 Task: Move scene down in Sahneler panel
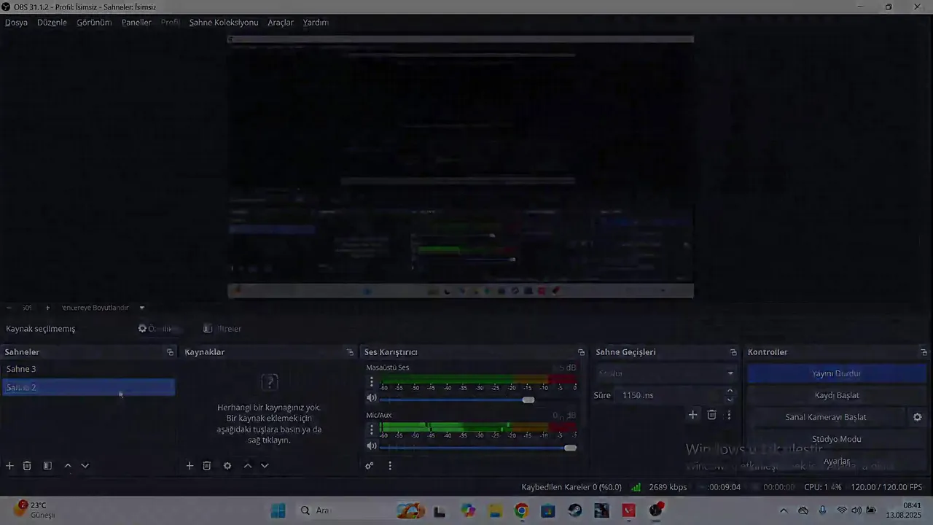85,466
